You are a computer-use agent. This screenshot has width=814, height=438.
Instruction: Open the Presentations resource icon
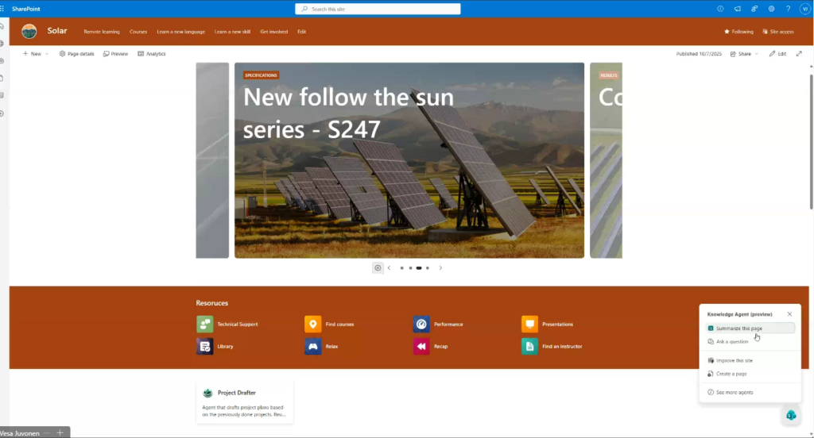click(529, 324)
